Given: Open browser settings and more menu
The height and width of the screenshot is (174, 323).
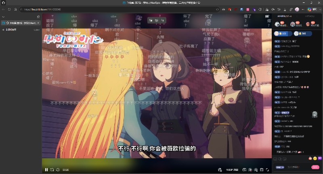Looking at the screenshot, I should (x=303, y=9).
